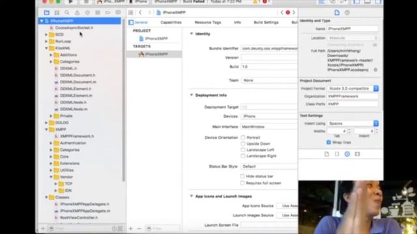Switch to the Info tab
This screenshot has width=417, height=234.
(x=237, y=22)
